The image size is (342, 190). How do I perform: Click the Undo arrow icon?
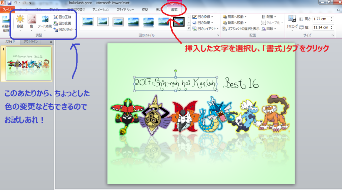point(15,3)
